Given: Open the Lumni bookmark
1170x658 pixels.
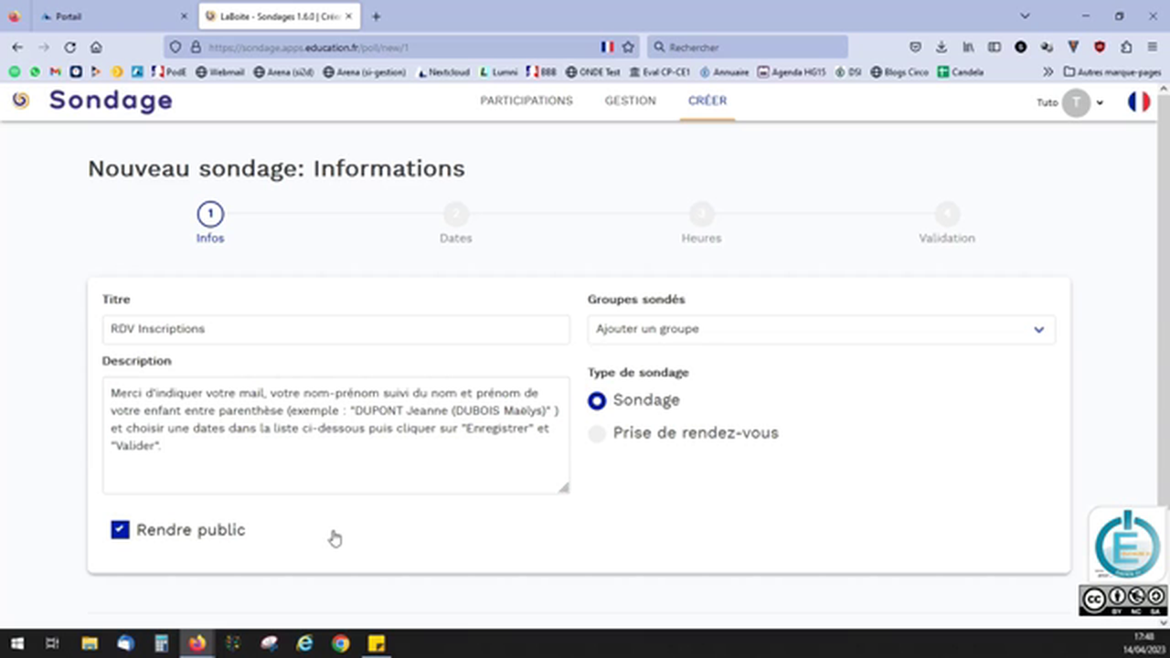Looking at the screenshot, I should 501,71.
